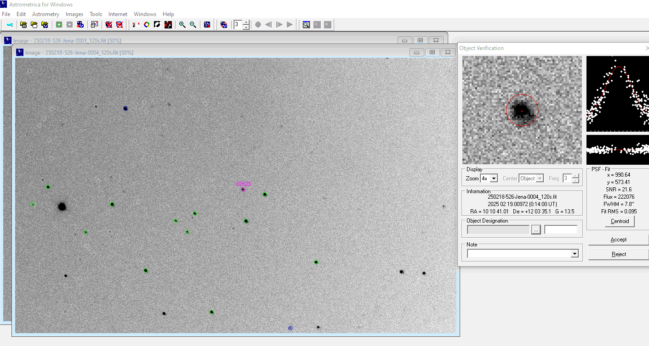This screenshot has height=346, width=649.
Task: Click the Centroid button
Action: point(620,221)
